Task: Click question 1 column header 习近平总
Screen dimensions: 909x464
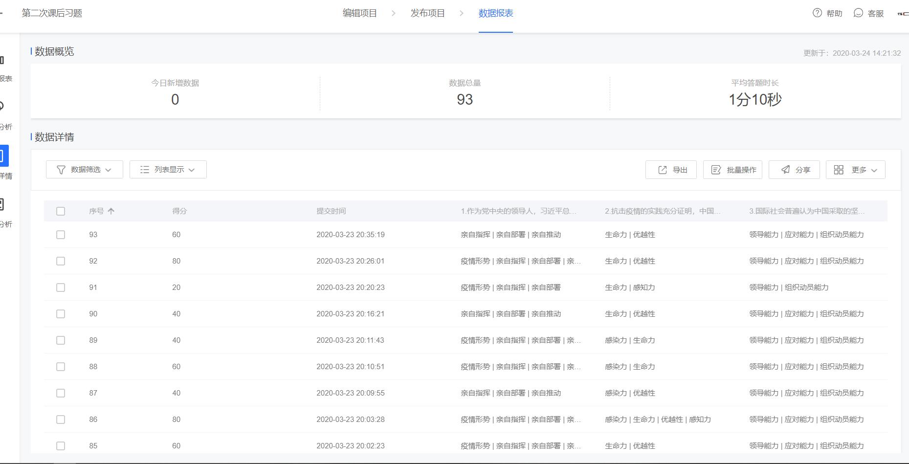Action: click(518, 211)
